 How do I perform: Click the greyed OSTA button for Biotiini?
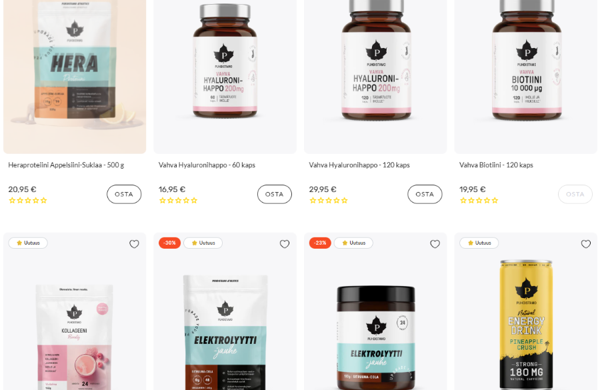[575, 194]
